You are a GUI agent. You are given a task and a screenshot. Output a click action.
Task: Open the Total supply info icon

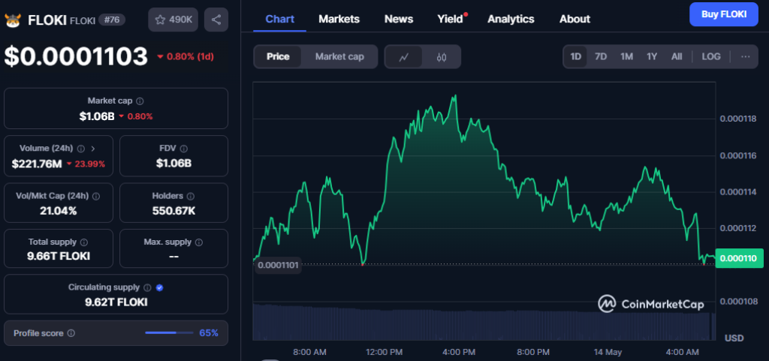coord(84,242)
